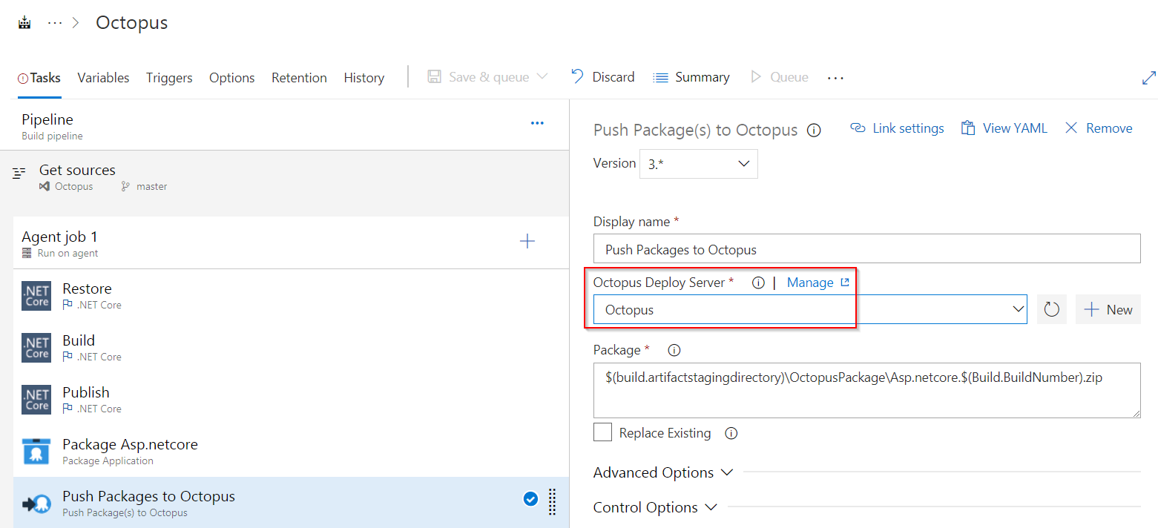
Task: Click the Azure DevOps project icon in breadcrumb
Action: click(x=25, y=23)
